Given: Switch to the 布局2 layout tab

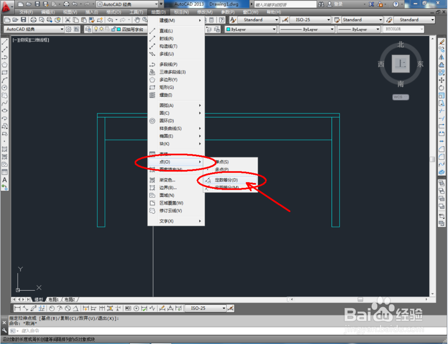Looking at the screenshot, I should (69, 300).
